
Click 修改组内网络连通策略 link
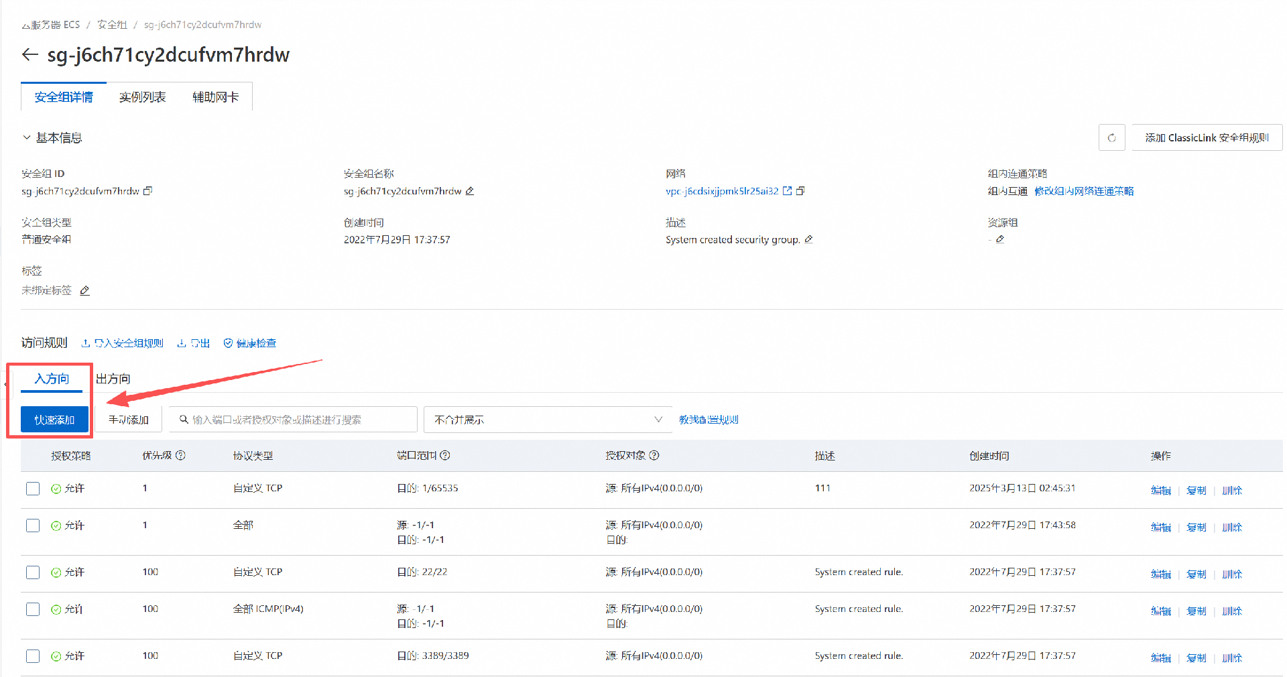pyautogui.click(x=1084, y=191)
